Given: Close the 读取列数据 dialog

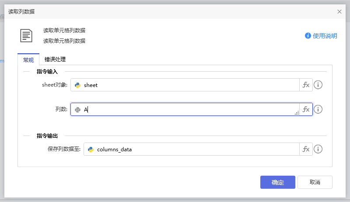Looking at the screenshot, I should coord(339,12).
